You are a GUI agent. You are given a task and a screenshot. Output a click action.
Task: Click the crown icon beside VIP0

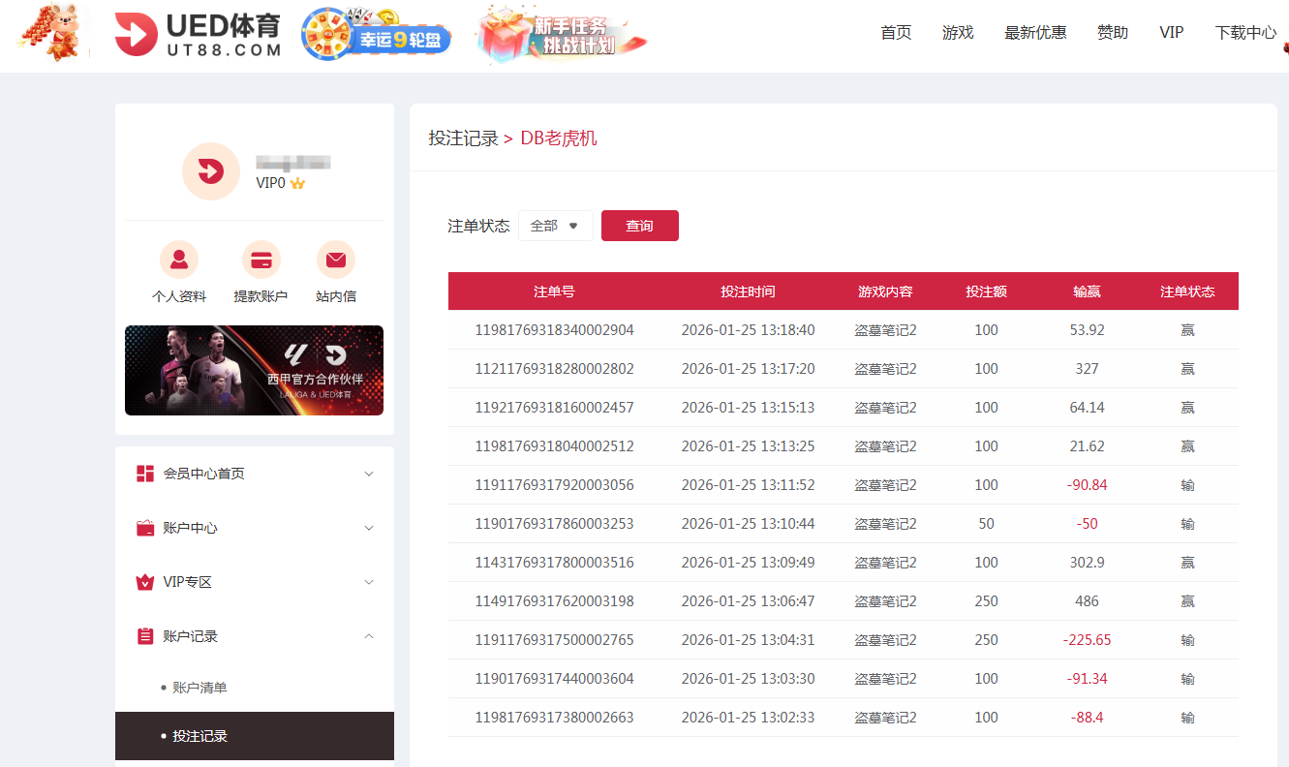tap(296, 183)
